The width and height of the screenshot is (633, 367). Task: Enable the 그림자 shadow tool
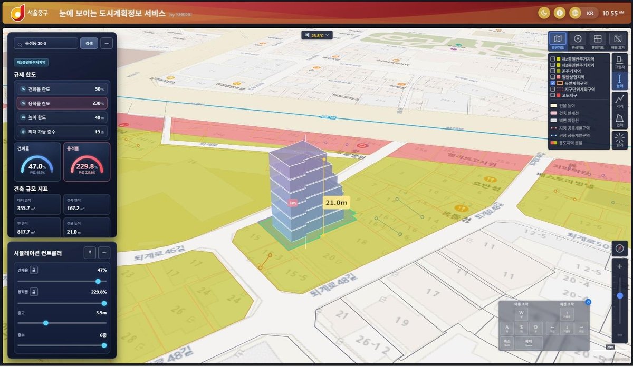coord(619,62)
